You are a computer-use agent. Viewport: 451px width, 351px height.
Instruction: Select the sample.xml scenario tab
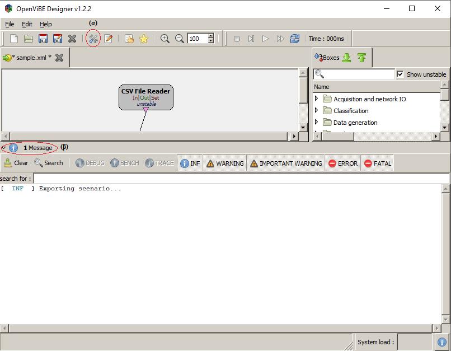point(32,58)
